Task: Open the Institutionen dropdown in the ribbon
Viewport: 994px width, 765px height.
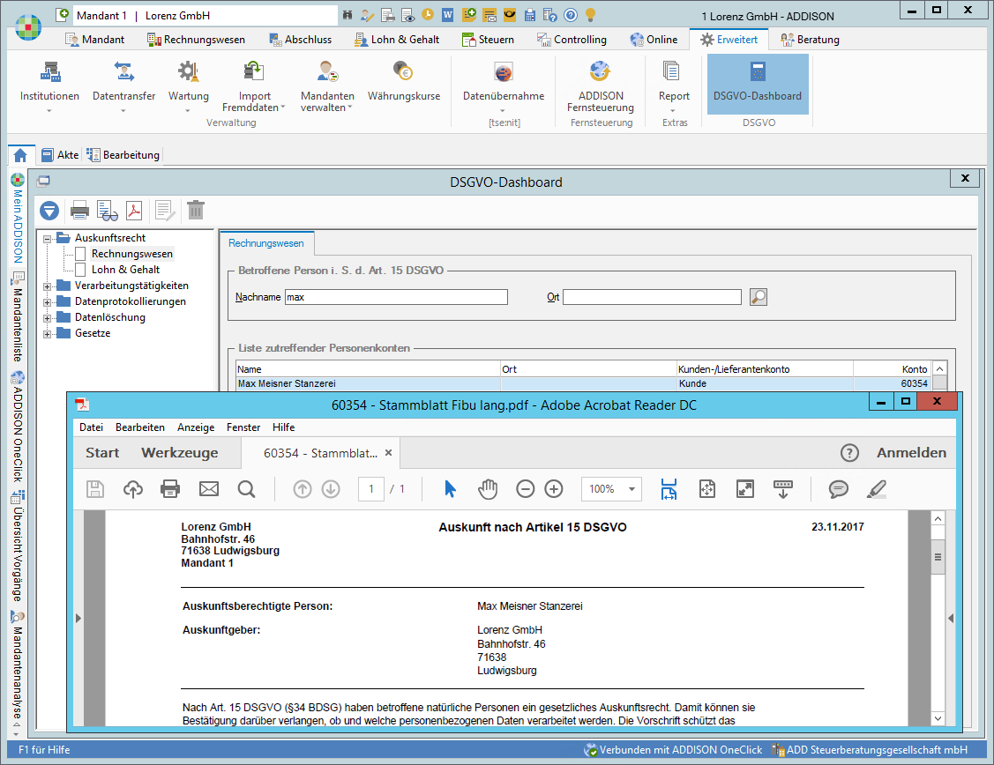Action: 49,110
